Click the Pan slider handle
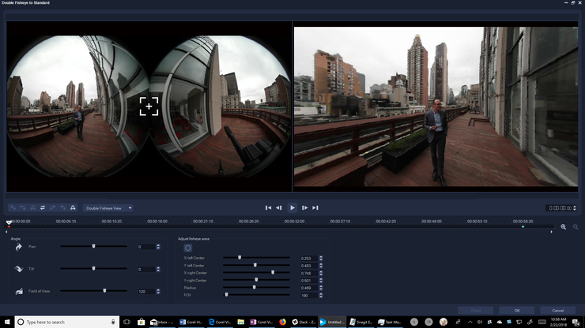 point(93,246)
